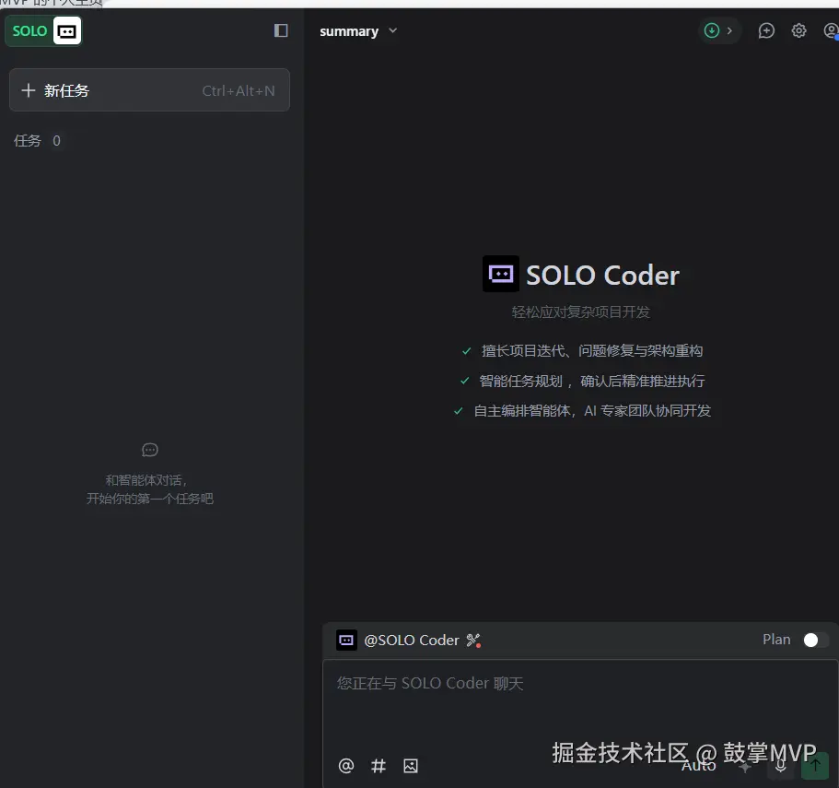Start voice input via the microphone icon
839x788 pixels.
click(x=780, y=766)
